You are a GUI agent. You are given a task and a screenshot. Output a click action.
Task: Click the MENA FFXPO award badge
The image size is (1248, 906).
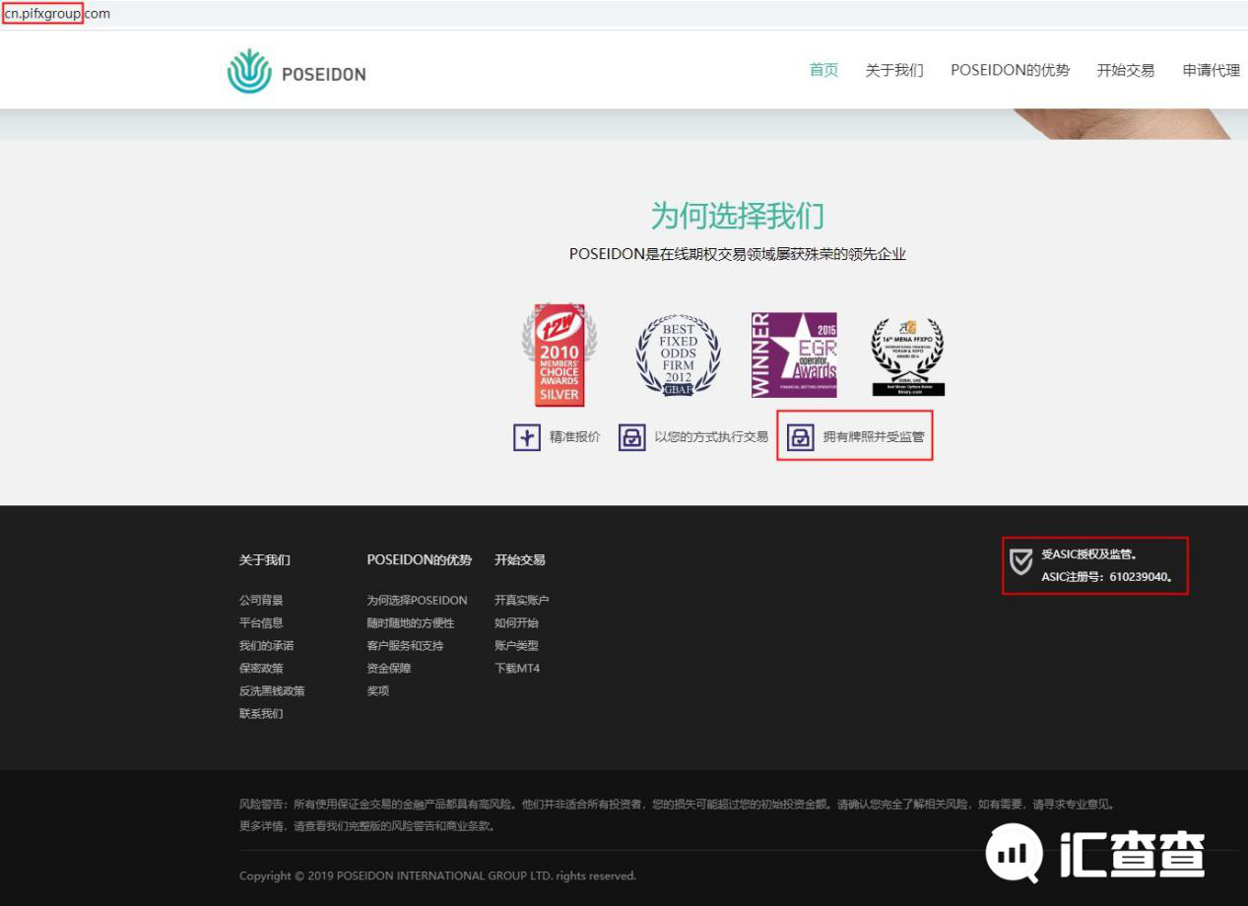(x=907, y=356)
